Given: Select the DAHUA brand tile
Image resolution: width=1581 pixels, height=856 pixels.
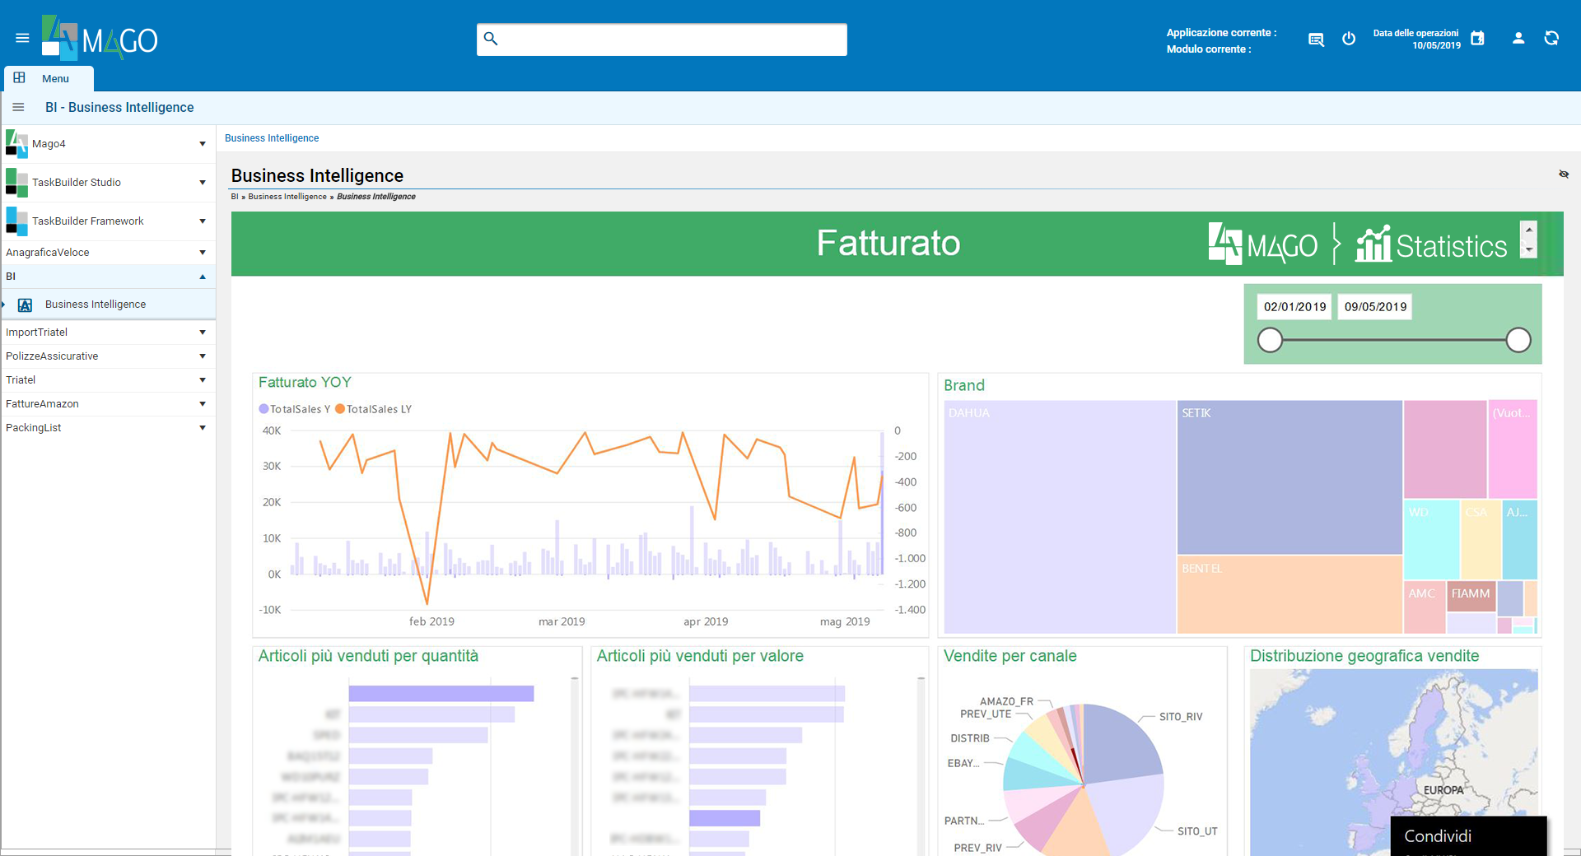Looking at the screenshot, I should (1060, 517).
